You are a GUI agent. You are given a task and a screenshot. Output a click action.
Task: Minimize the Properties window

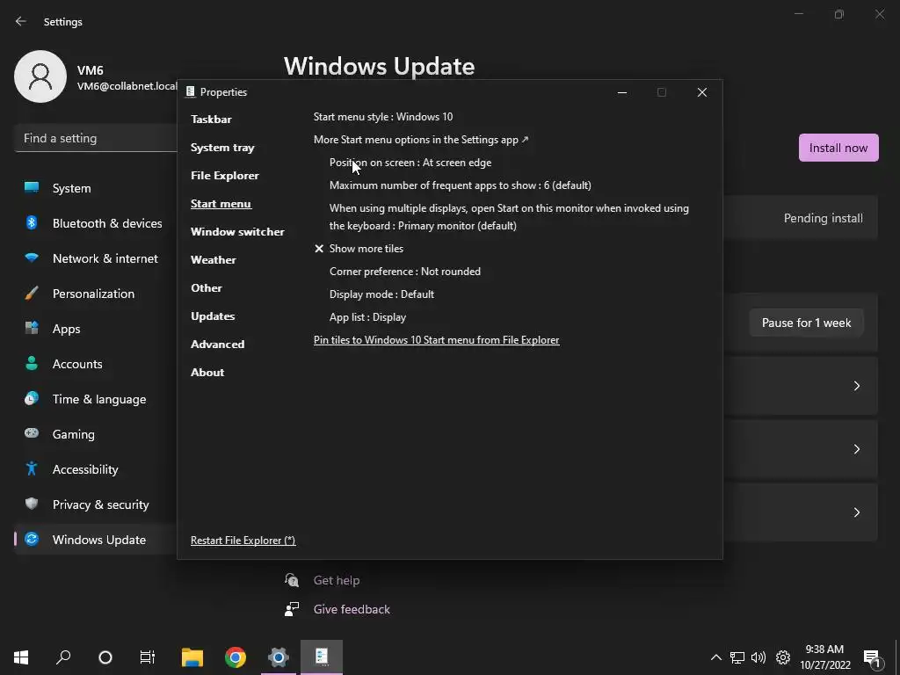622,92
